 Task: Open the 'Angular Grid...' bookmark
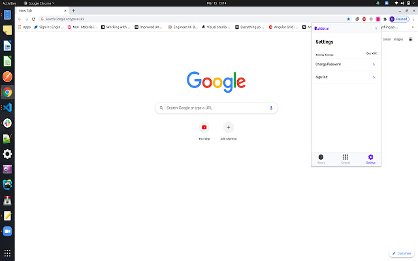point(283,27)
